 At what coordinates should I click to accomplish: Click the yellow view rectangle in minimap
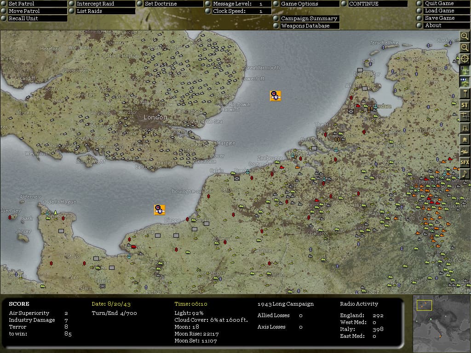pyautogui.click(x=424, y=305)
